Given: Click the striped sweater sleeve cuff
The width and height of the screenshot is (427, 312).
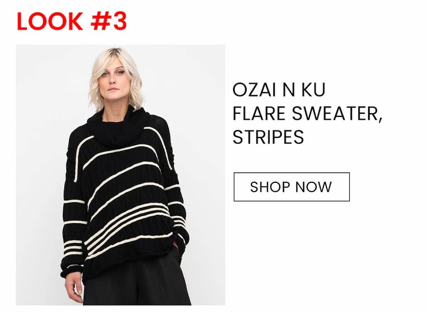Looking at the screenshot, I should tap(71, 270).
